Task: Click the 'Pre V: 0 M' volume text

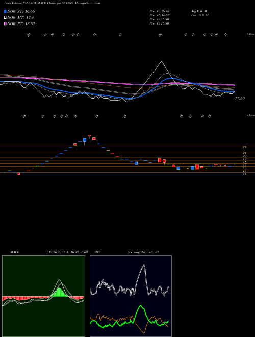Action: coord(199,15)
